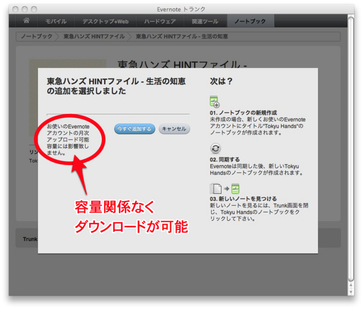The height and width of the screenshot is (309, 363).
Task: Click the 今すぐ追加する button
Action: coord(134,129)
